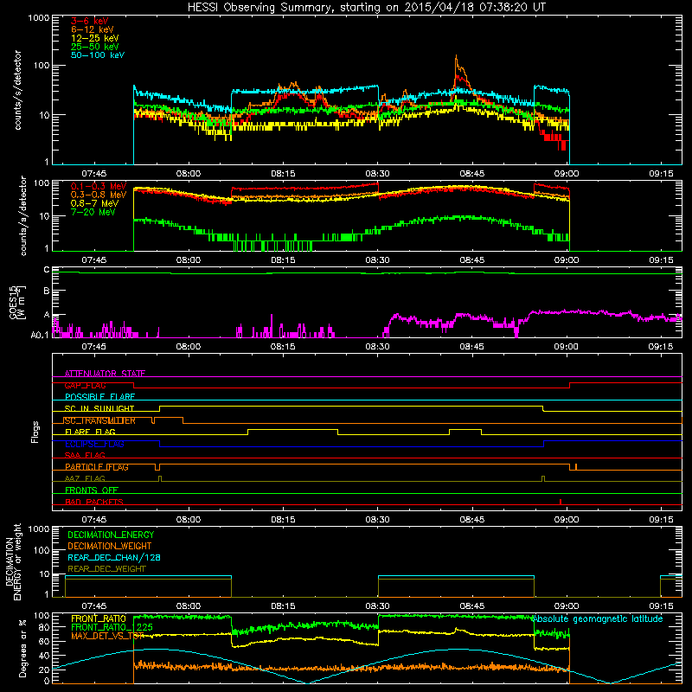Screen dimensions: 692x692
Task: Select the 25-50 keV legend label
Action: click(95, 47)
